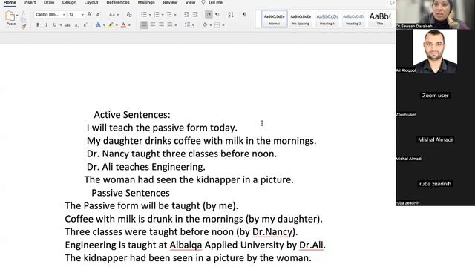Open the Change Case Aa dropdown

(114, 15)
